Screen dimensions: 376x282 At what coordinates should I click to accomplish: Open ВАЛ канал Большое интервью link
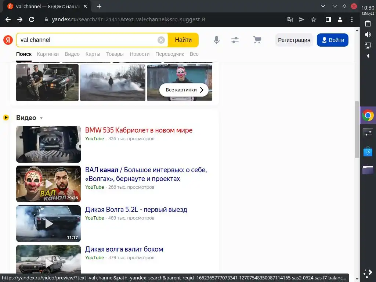[x=146, y=174]
